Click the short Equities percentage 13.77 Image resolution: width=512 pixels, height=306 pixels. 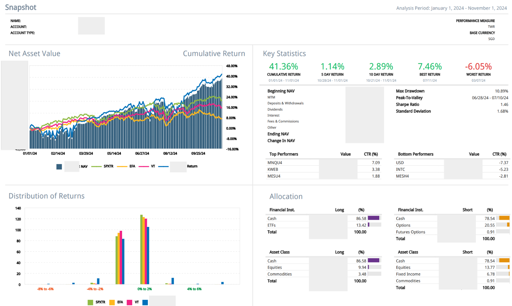pyautogui.click(x=490, y=267)
